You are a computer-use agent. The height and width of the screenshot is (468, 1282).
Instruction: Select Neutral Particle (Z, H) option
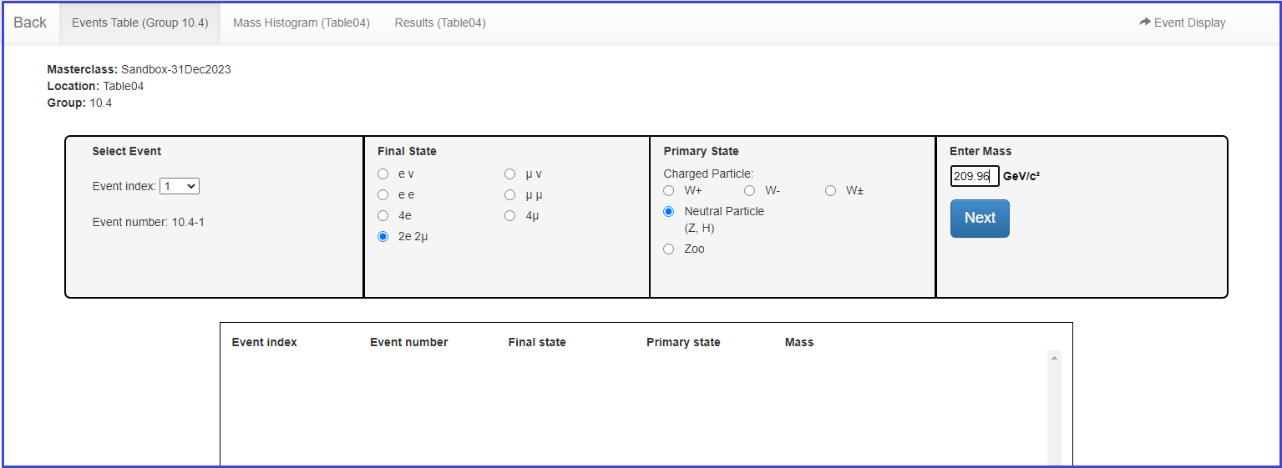(x=669, y=212)
